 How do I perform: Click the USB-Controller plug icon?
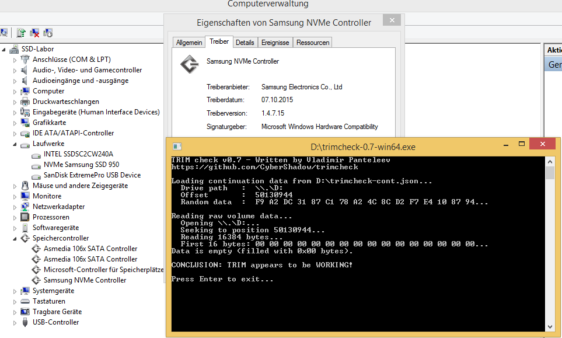tap(25, 322)
